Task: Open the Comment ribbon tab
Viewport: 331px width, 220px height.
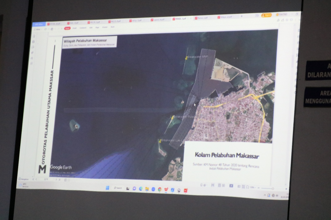Action: tap(83, 28)
